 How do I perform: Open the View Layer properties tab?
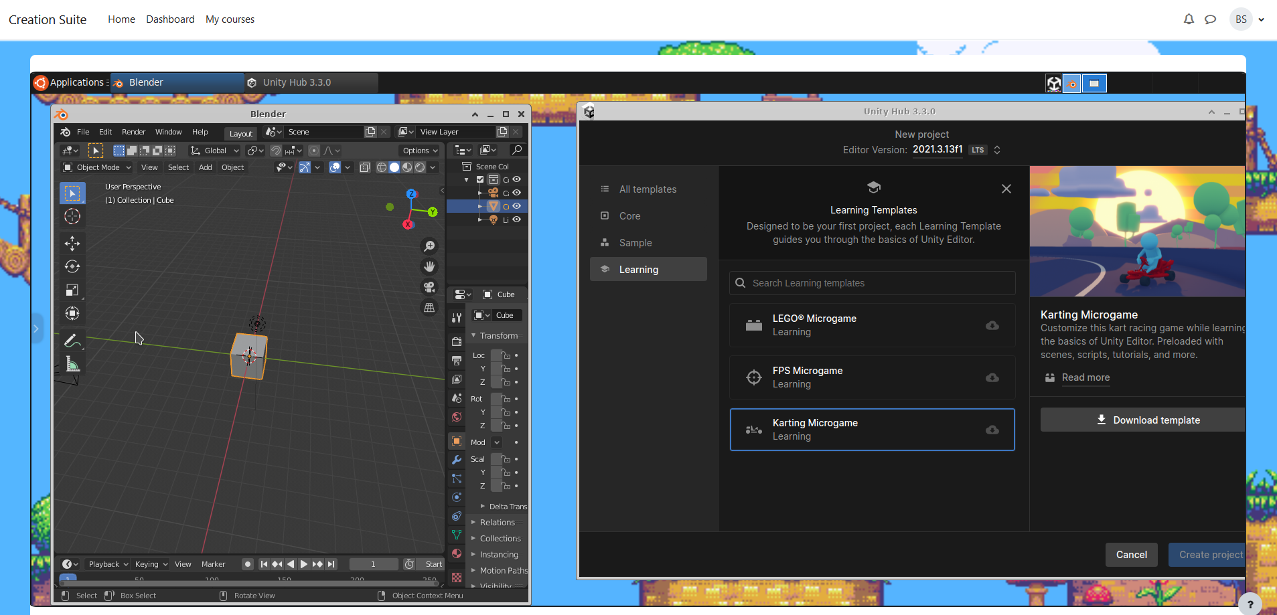click(x=457, y=379)
